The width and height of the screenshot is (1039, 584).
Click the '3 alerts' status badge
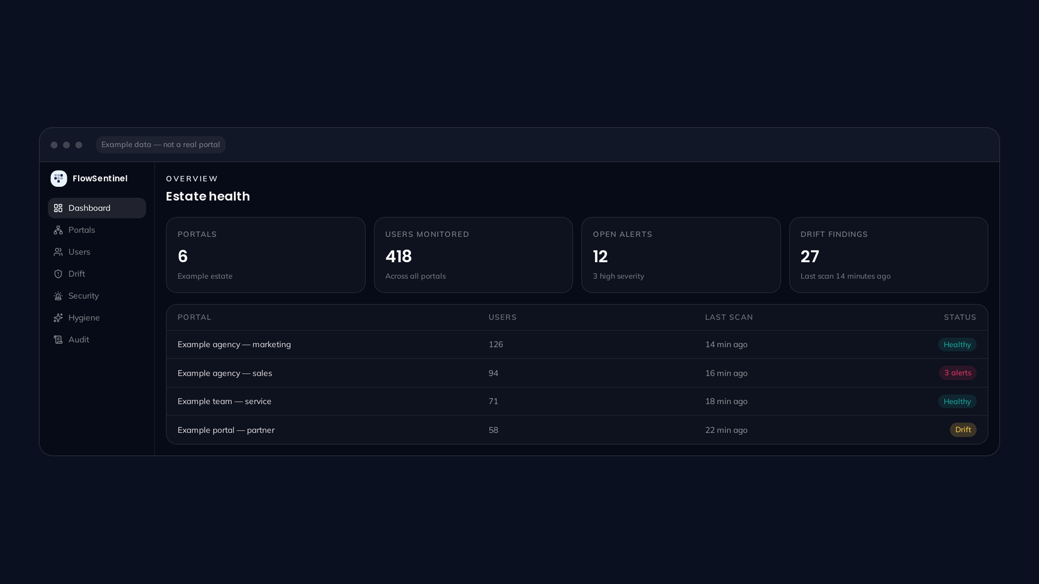click(x=958, y=373)
